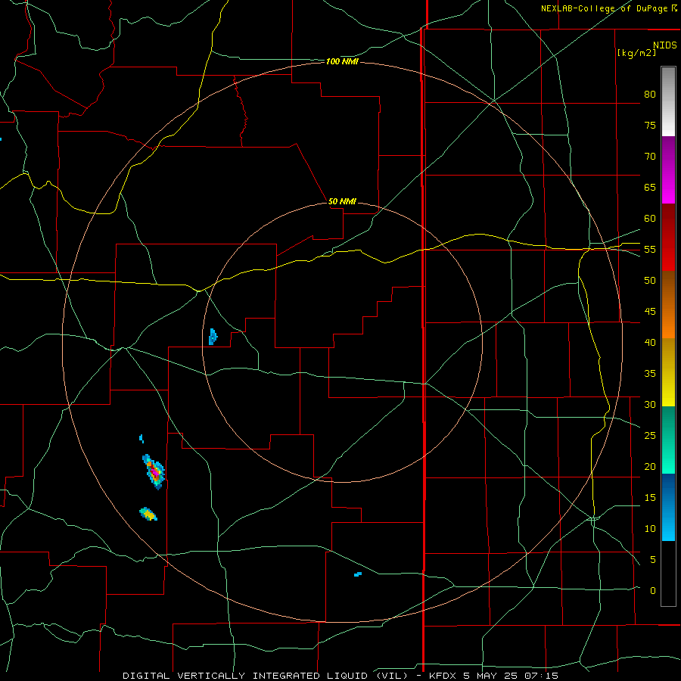This screenshot has height=681, width=681.
Task: Click the orange segment of the color bar
Action: (x=668, y=304)
